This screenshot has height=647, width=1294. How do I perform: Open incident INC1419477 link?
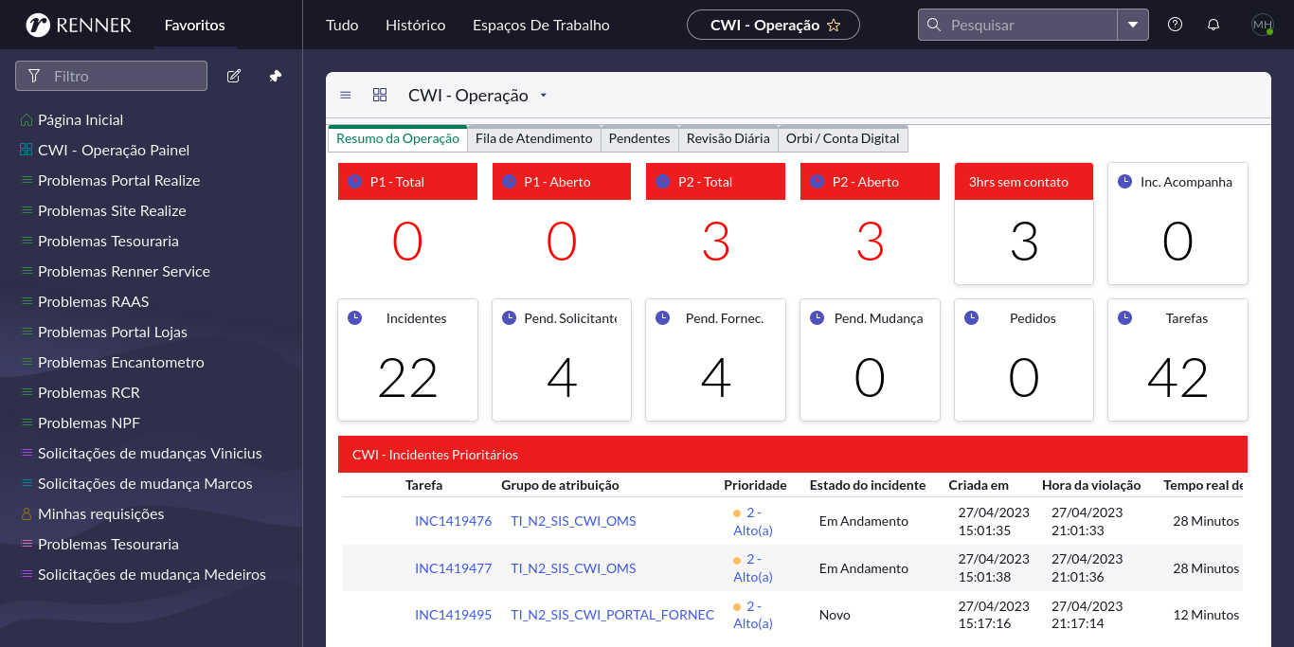(453, 568)
